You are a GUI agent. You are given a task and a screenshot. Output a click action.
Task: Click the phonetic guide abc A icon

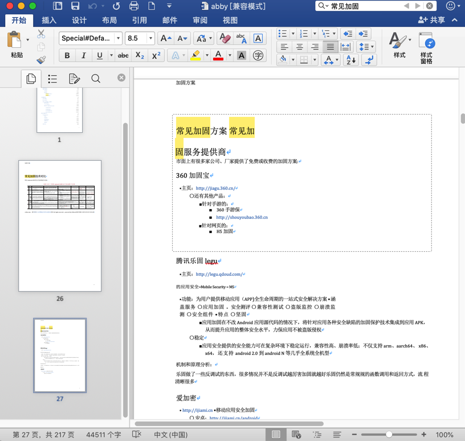click(242, 38)
